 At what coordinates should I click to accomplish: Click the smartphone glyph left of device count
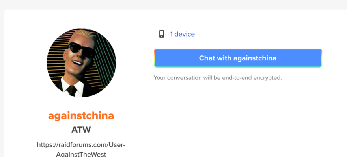point(162,34)
